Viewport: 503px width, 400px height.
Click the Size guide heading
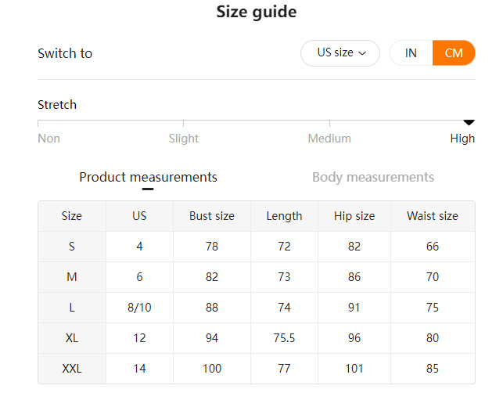pyautogui.click(x=256, y=13)
